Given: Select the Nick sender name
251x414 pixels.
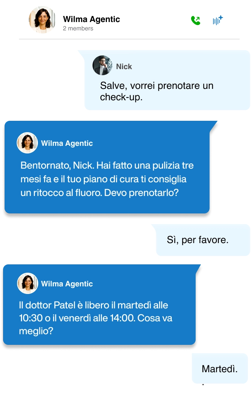Looking at the screenshot, I should pyautogui.click(x=124, y=66).
